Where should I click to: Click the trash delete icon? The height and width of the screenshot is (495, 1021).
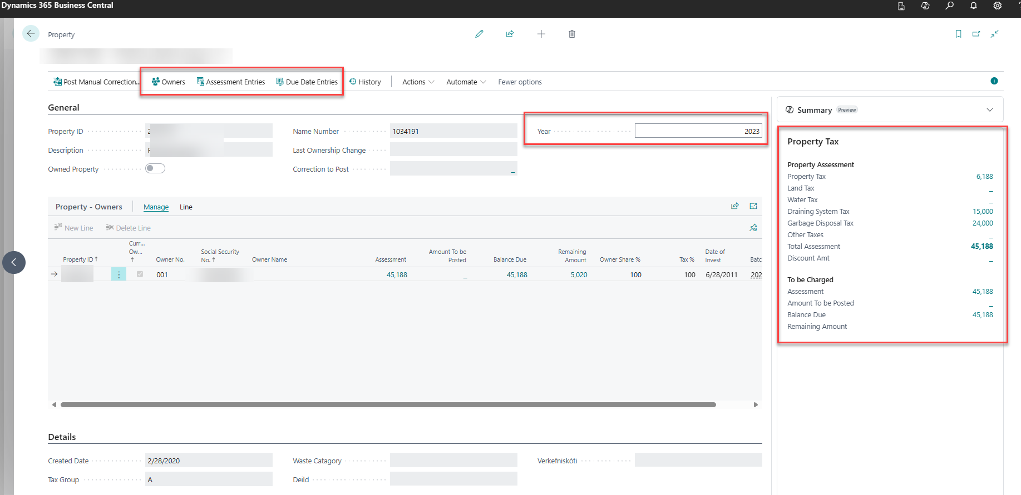tap(571, 34)
